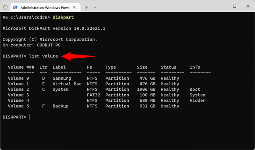Minimize the terminal window

[x=221, y=6]
